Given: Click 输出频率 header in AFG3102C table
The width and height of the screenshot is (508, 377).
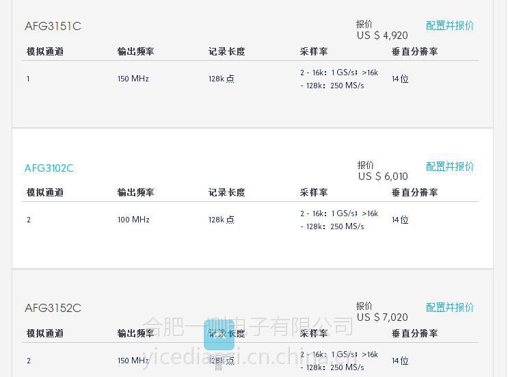Looking at the screenshot, I should click(x=136, y=192).
